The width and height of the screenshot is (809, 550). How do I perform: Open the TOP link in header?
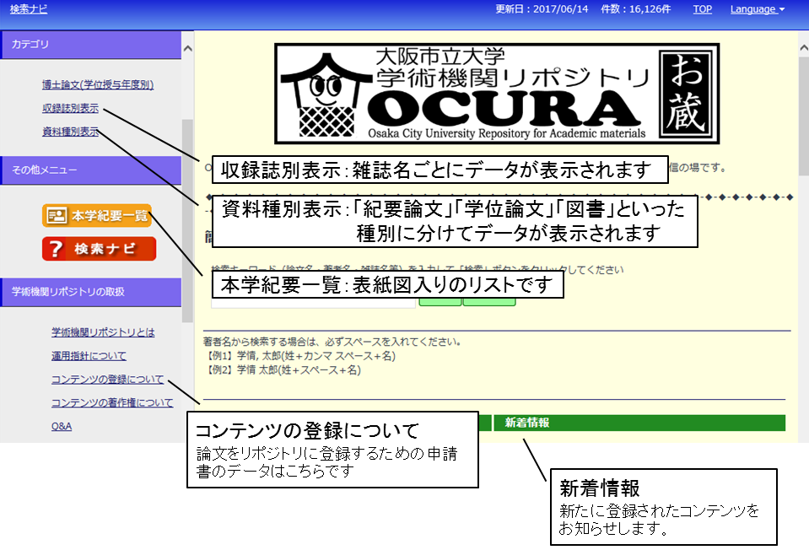click(x=702, y=9)
